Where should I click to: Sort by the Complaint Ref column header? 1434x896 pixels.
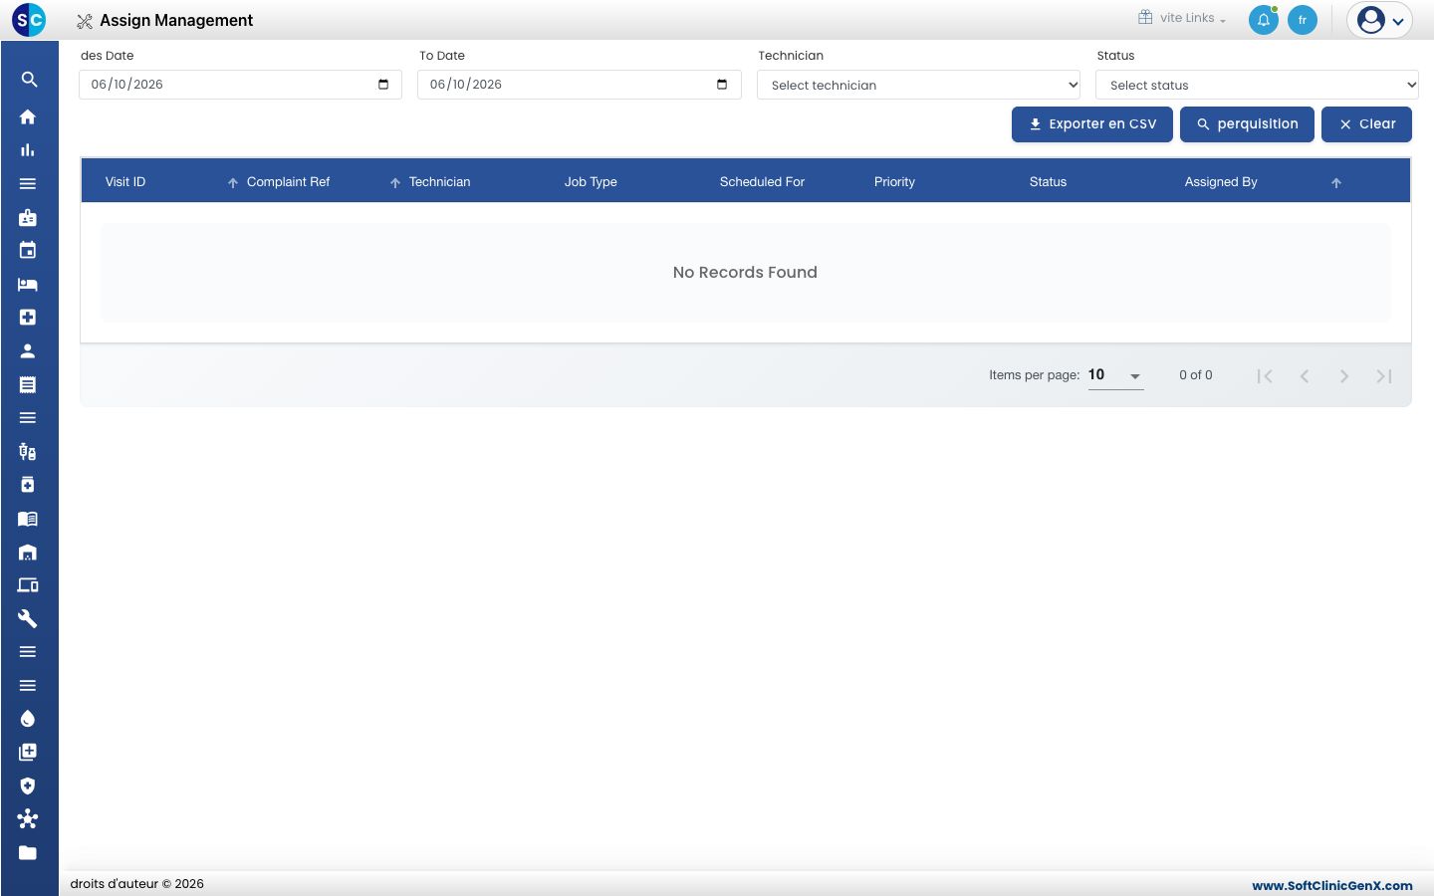(288, 182)
